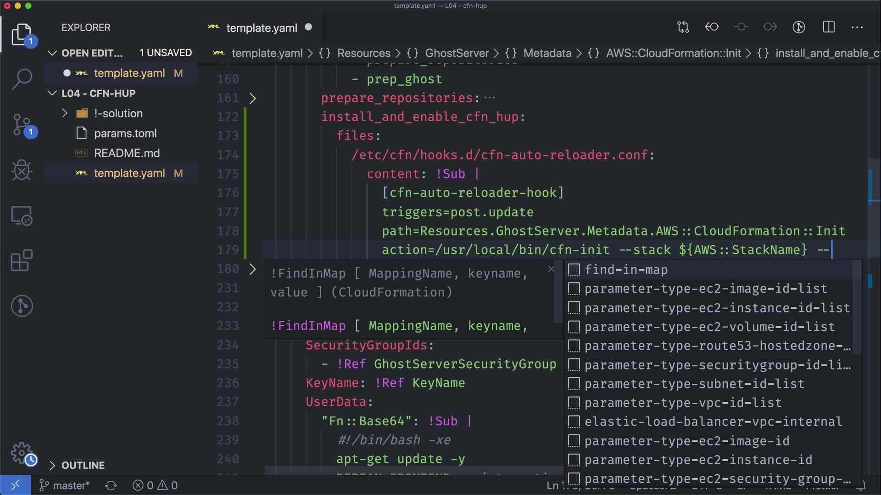Screen dimensions: 881x495
Task: Click GhostServer in the breadcrumb
Action: tap(457, 53)
